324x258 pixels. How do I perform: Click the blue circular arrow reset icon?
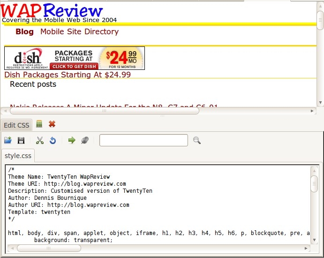(53, 140)
